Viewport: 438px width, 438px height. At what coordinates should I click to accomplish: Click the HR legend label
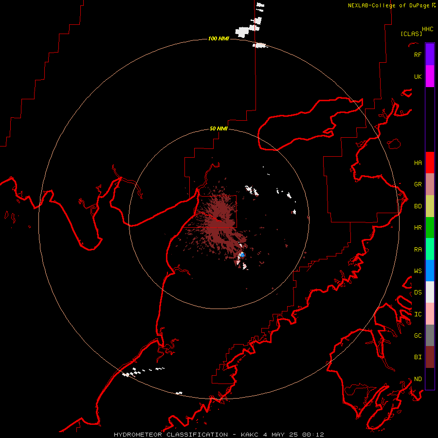click(418, 227)
